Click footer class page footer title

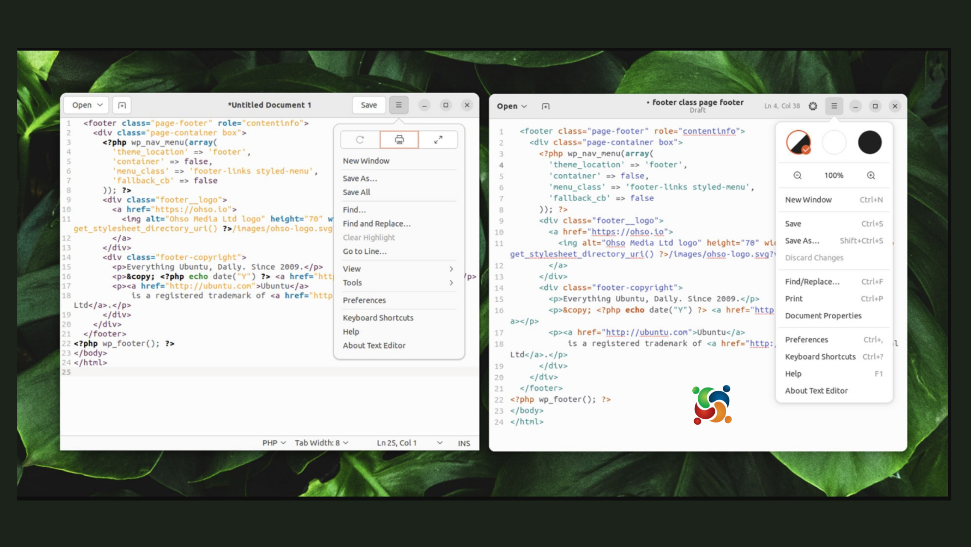[697, 102]
